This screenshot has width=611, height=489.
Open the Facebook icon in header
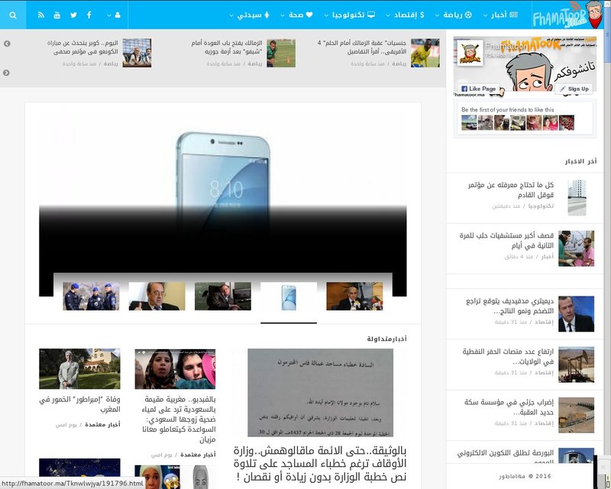pos(89,15)
